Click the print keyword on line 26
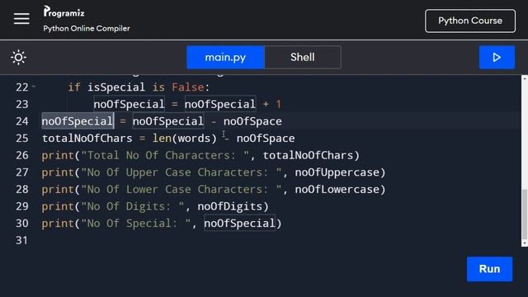The width and height of the screenshot is (528, 297). 58,155
